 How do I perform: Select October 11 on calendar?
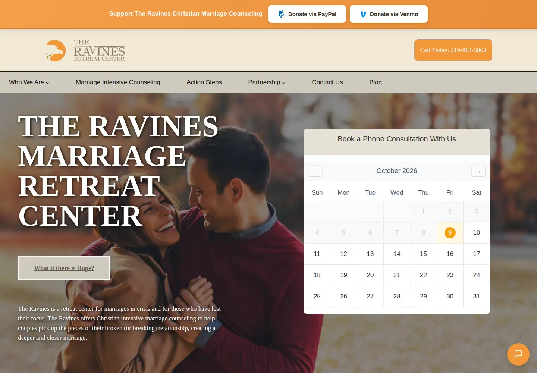pyautogui.click(x=317, y=254)
